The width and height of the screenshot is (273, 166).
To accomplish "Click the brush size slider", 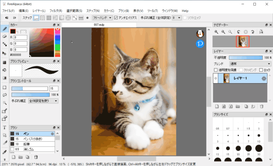I will tap(29, 89).
